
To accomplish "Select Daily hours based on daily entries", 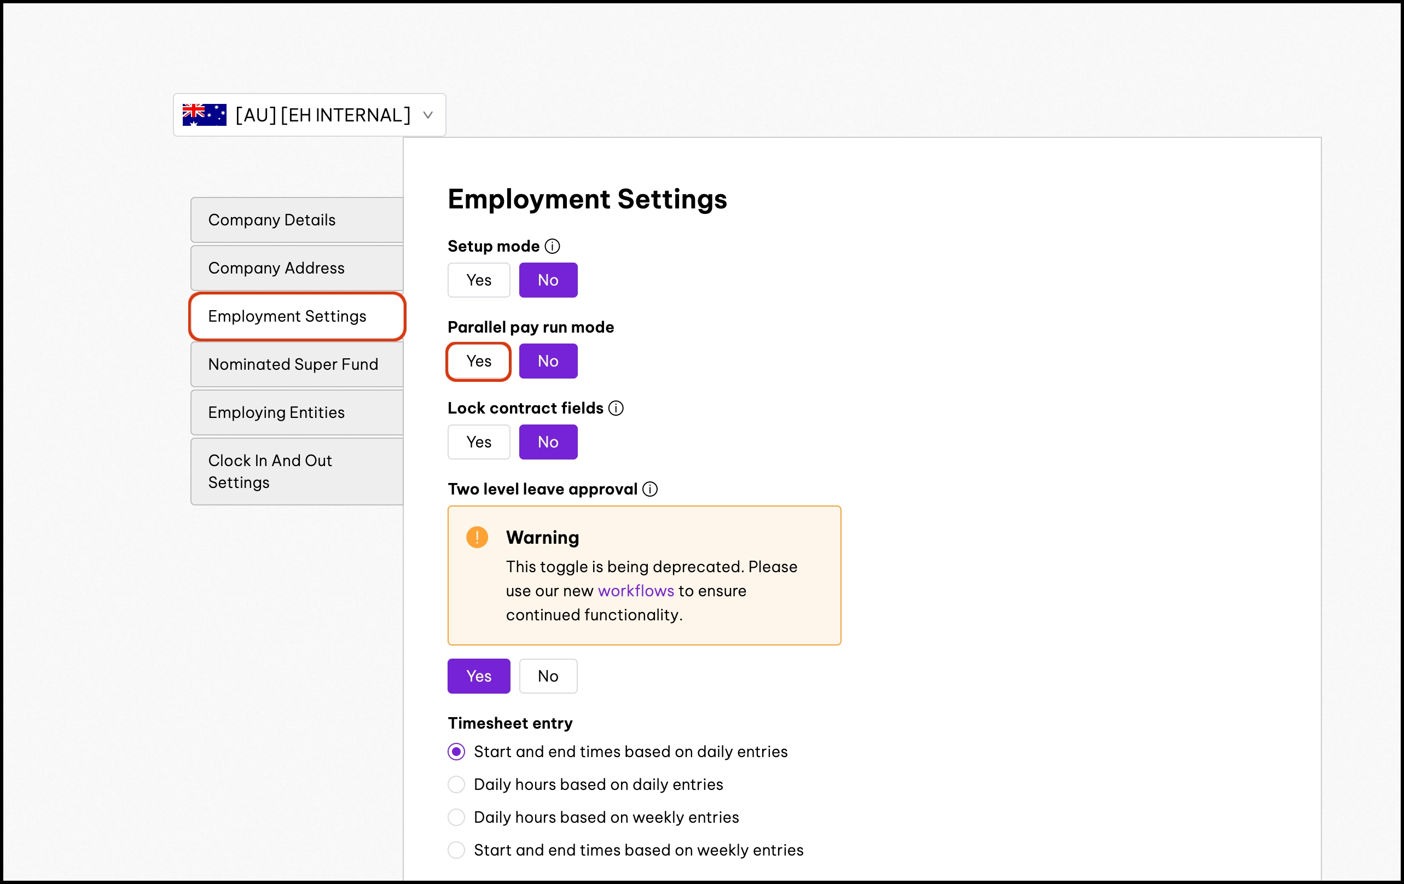I will tap(456, 785).
